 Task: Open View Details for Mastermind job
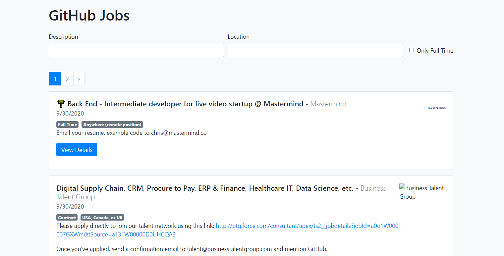(x=77, y=150)
